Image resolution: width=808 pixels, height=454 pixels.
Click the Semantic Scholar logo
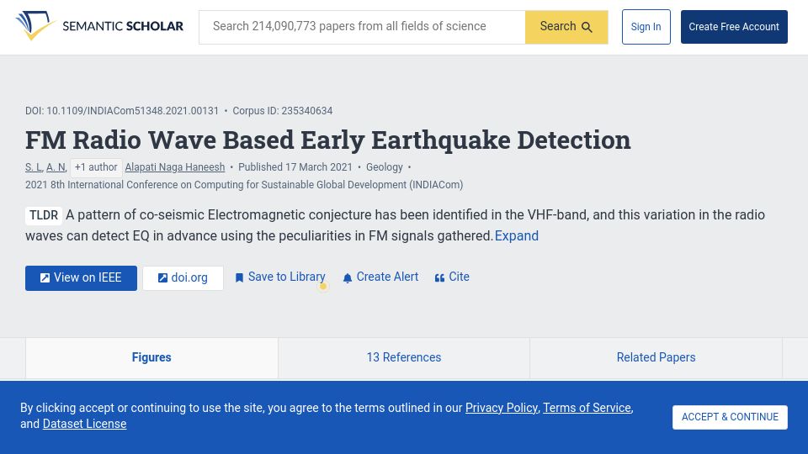[99, 26]
